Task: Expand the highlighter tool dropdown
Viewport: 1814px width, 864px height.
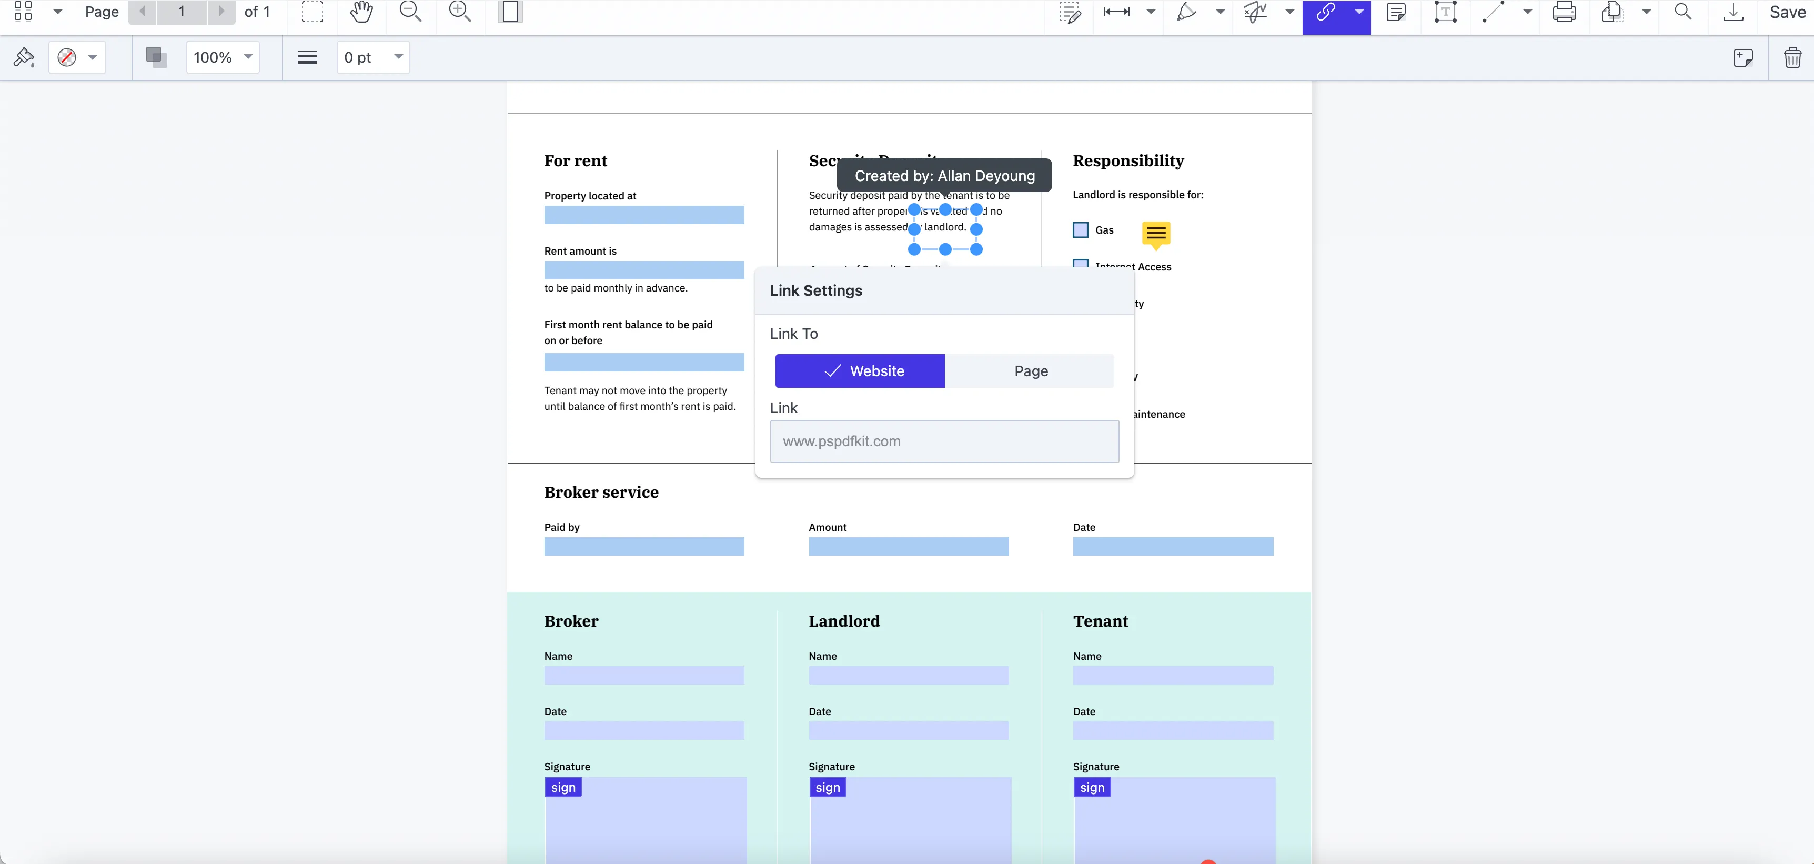Action: click(x=1221, y=12)
